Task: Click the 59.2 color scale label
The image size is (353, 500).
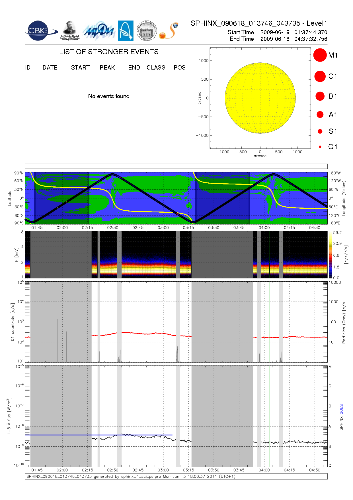Action: tap(337, 233)
